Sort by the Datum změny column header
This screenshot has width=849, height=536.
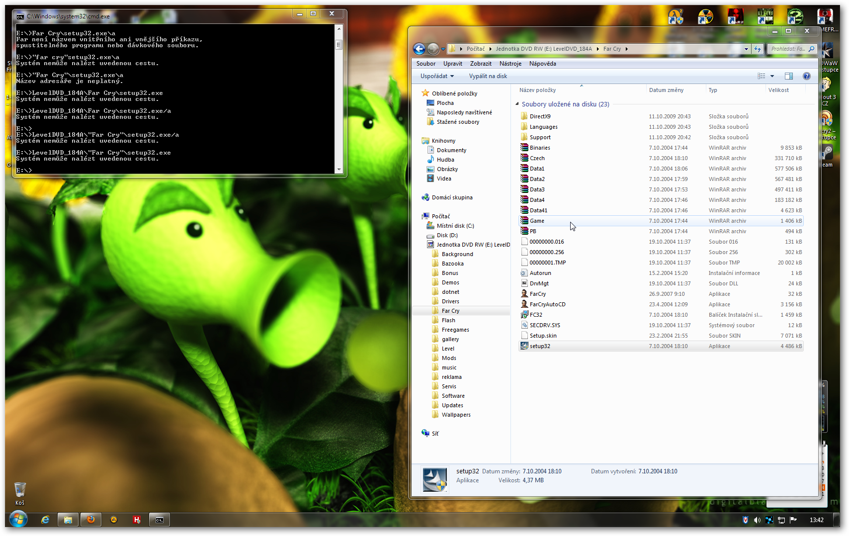[666, 90]
